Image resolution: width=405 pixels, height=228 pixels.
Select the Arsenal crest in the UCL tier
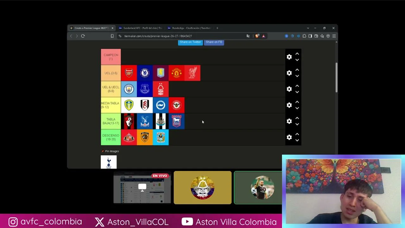click(129, 73)
